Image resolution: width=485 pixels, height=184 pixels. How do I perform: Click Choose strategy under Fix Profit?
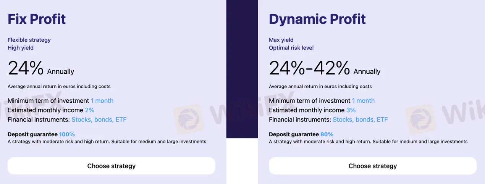coord(111,166)
